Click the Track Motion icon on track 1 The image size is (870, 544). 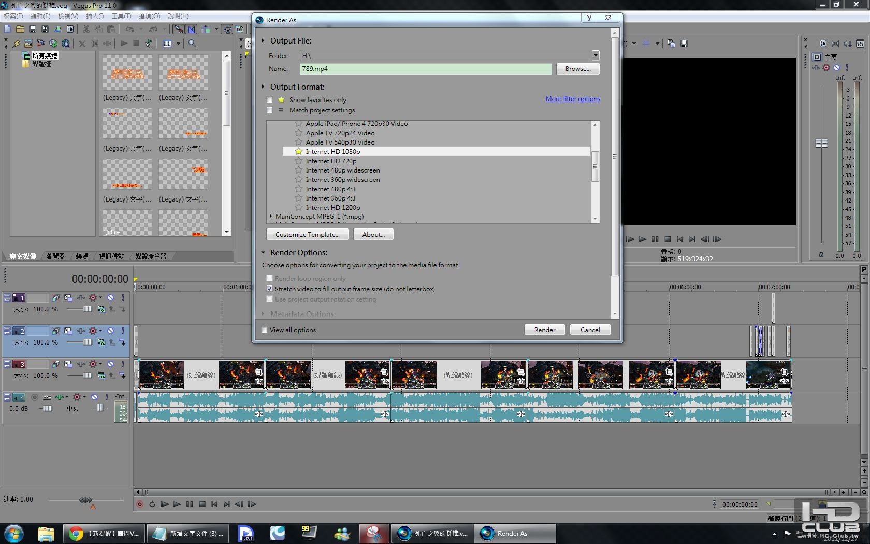pos(68,298)
